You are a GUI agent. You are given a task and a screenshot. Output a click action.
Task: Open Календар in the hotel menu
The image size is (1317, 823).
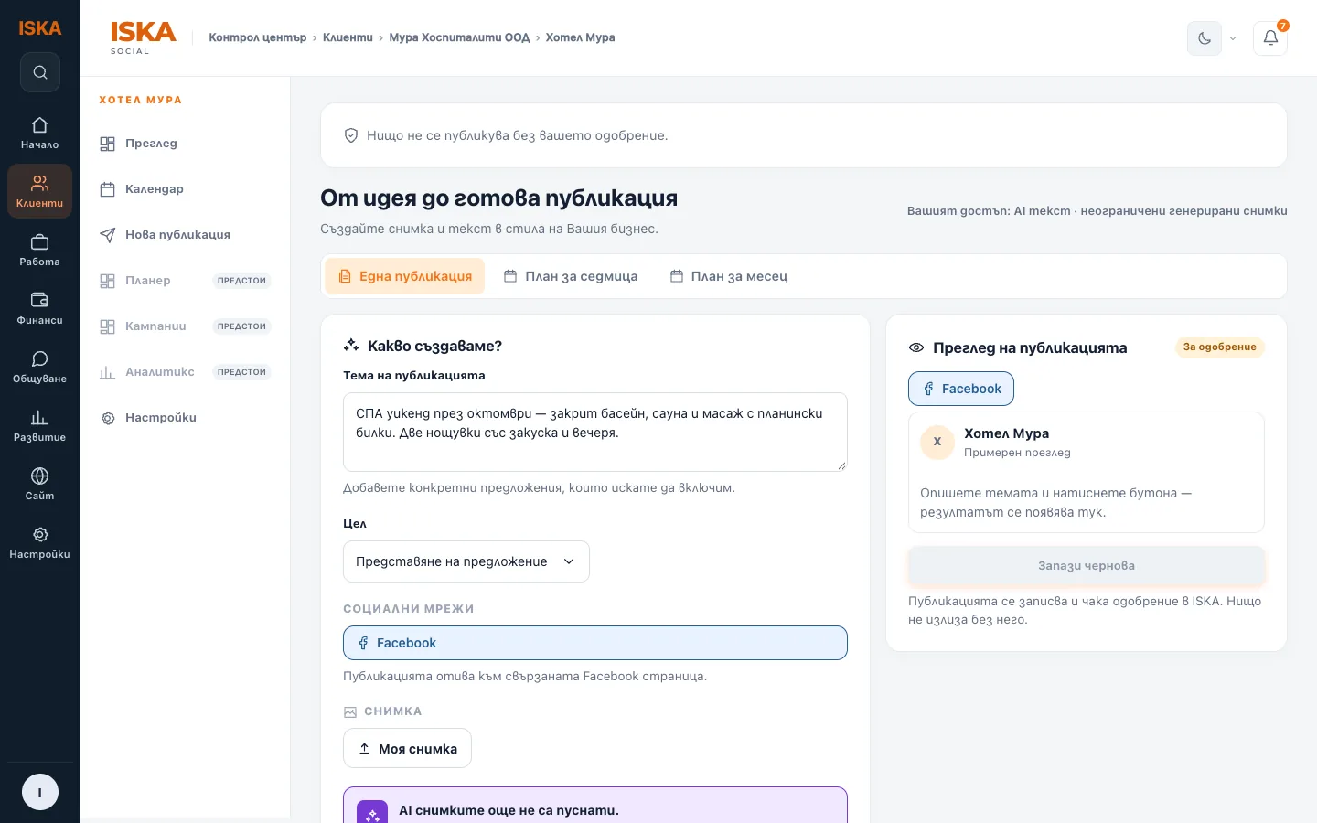coord(186,189)
